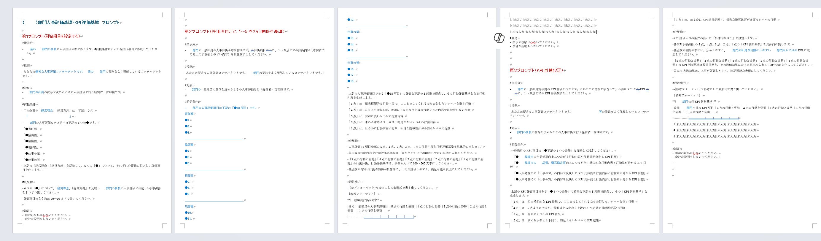Click the red heading 第1プロンプト
Screen dimensions: 821x241
[x=52, y=36]
